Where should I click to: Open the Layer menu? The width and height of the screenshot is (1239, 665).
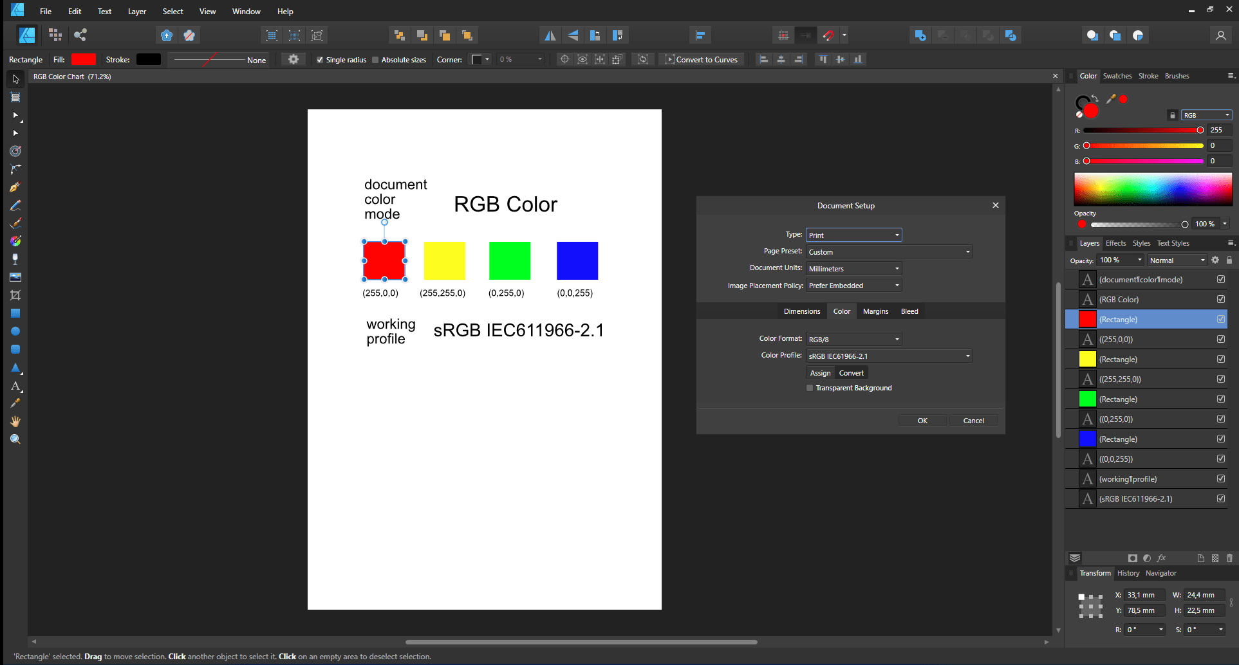tap(136, 12)
